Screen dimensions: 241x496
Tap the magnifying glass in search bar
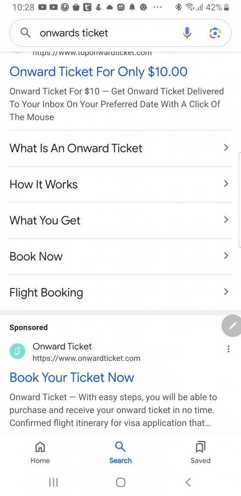click(x=25, y=33)
